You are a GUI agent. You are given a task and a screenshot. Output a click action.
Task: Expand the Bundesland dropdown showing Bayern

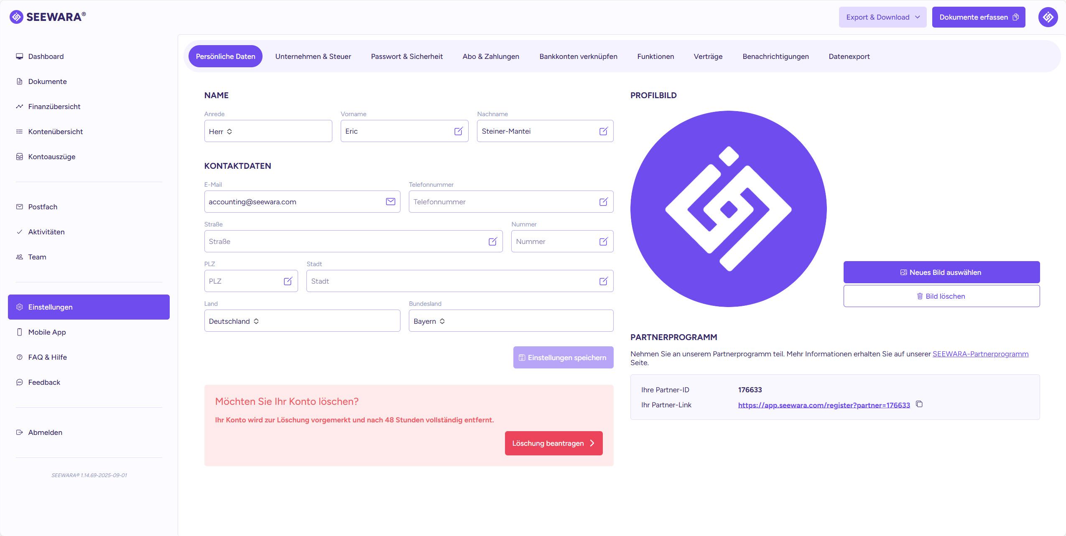click(510, 321)
